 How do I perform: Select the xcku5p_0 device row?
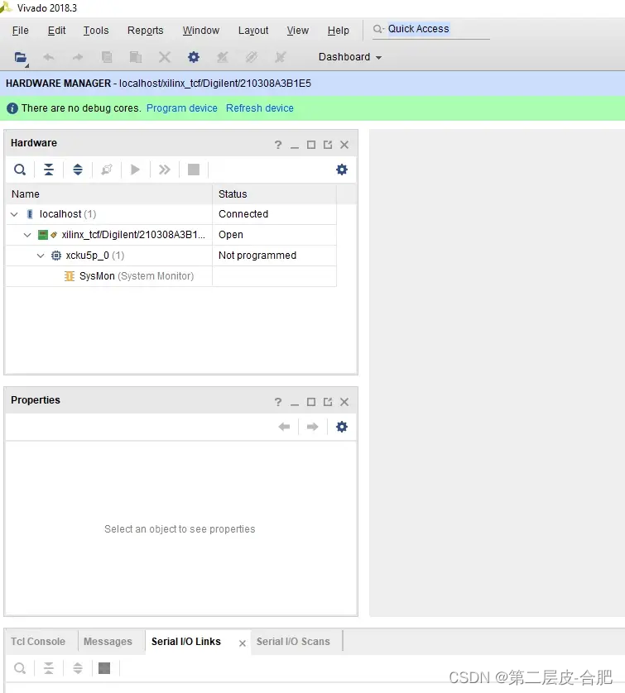[94, 256]
